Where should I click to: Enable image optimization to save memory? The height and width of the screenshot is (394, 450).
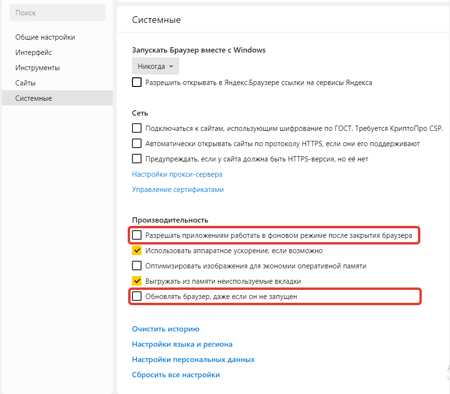point(137,266)
